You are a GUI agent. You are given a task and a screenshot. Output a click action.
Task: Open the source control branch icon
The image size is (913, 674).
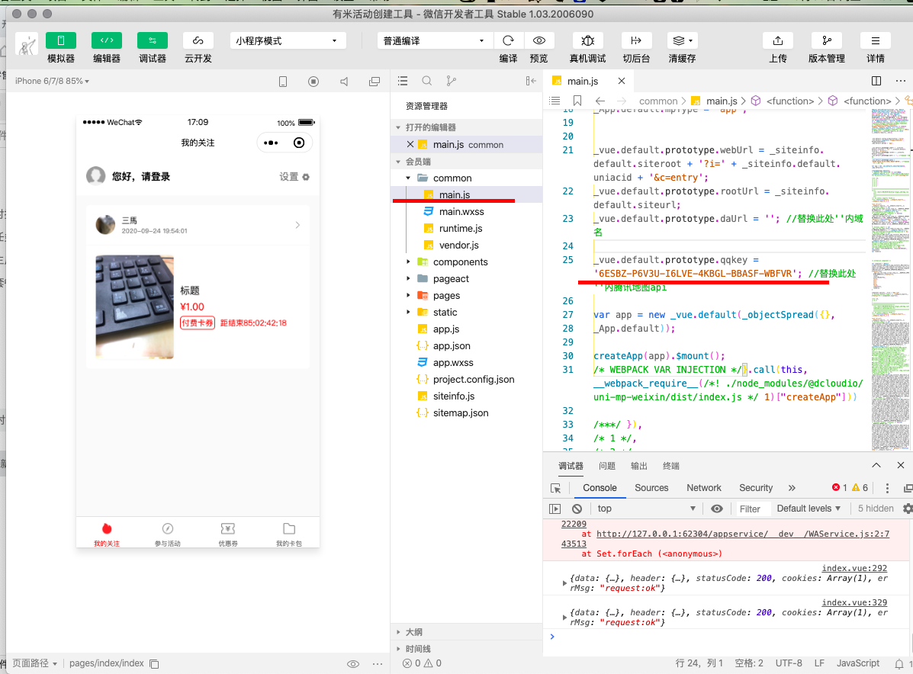click(x=451, y=81)
